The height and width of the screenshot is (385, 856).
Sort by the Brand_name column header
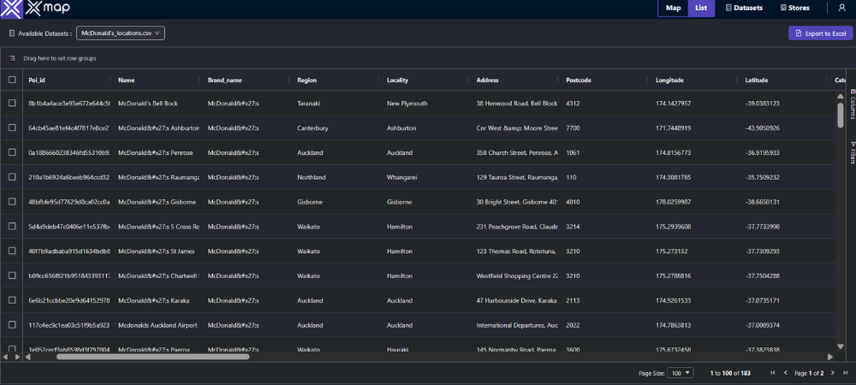pyautogui.click(x=224, y=80)
